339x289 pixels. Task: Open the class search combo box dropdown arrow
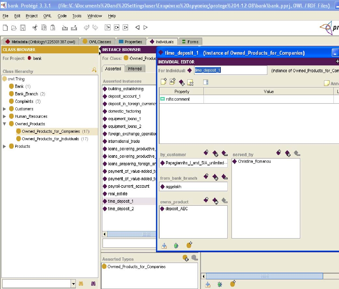point(73,283)
